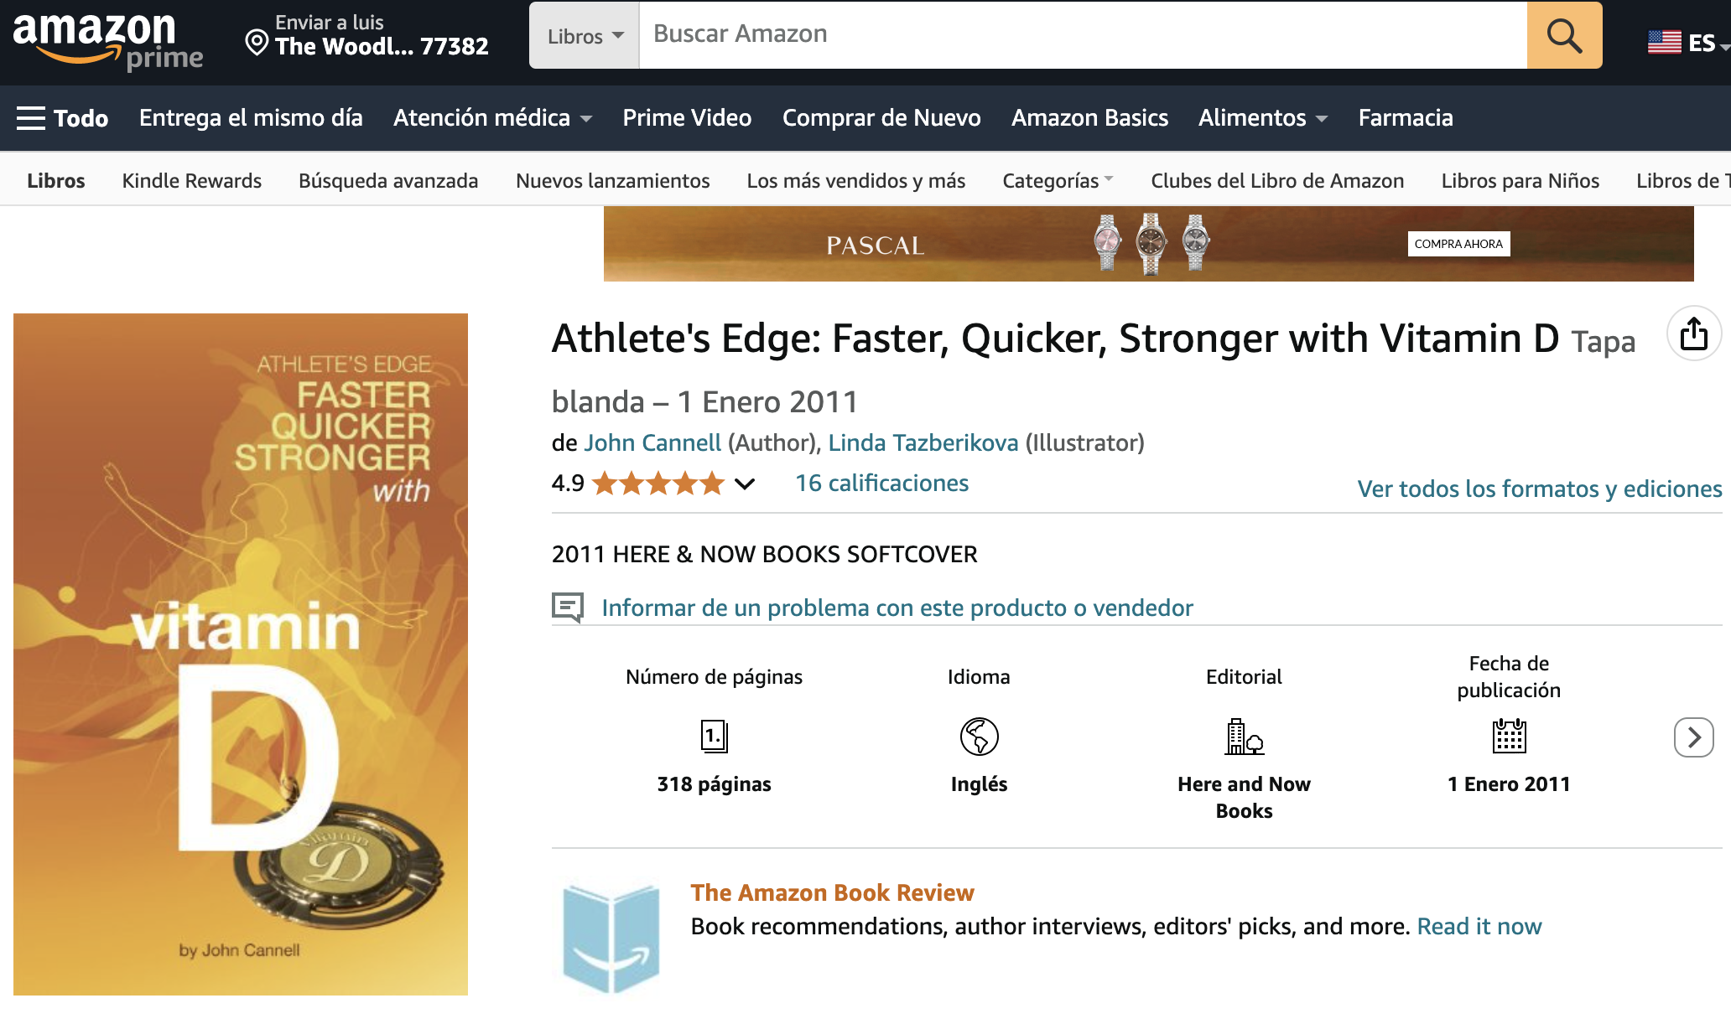Click the share icon beside the title
Viewport: 1731px width, 1024px height.
click(1693, 334)
